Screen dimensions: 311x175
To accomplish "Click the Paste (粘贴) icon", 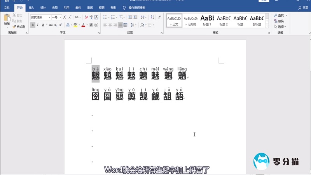I will [7, 18].
